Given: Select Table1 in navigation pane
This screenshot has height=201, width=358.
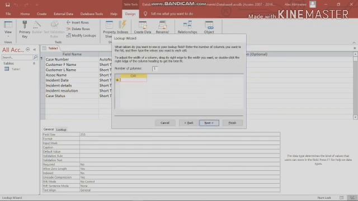Looking at the screenshot, I should [x=16, y=69].
